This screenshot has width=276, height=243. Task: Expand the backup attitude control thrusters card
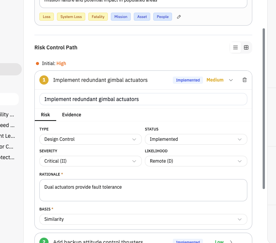coord(231,241)
